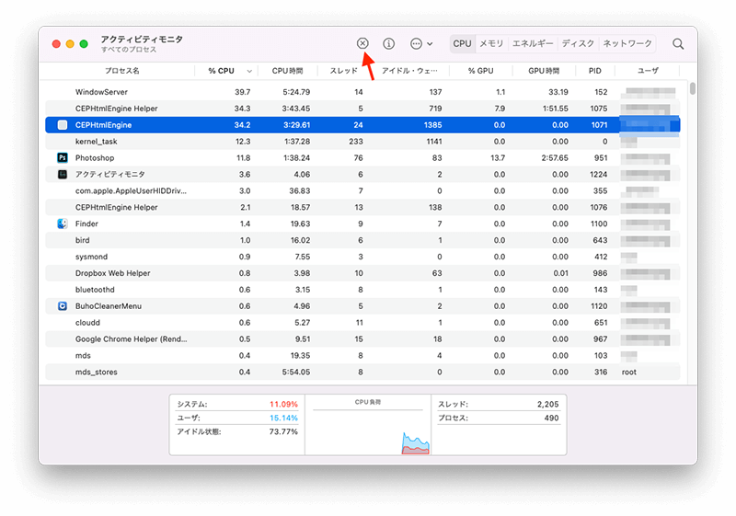Click the CPU負荷 graph area
Viewport: 736px width, 516px height.
[368, 425]
